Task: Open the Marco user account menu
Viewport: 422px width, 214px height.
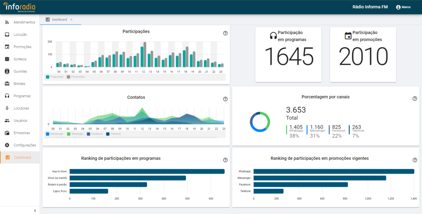Action: pos(403,7)
